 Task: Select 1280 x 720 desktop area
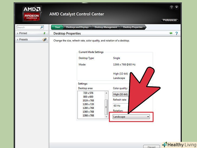pos(88,104)
